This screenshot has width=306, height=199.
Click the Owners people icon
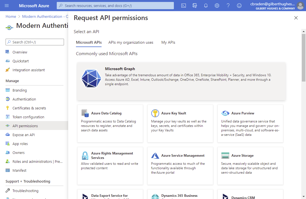[8, 153]
